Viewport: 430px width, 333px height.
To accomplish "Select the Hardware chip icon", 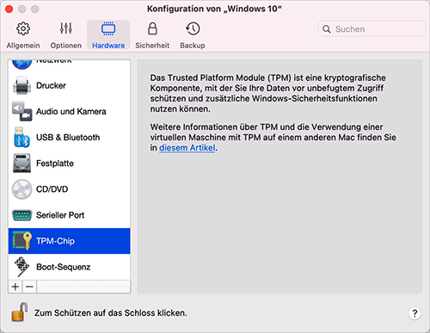I will point(108,28).
